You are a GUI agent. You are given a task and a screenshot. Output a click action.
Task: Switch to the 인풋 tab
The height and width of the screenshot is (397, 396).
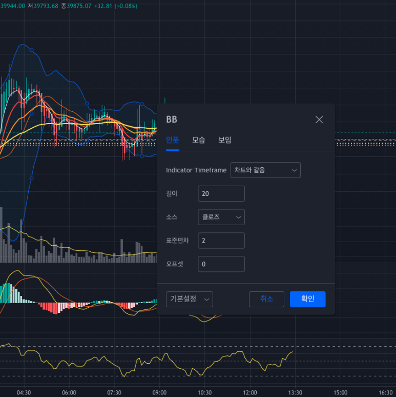173,140
